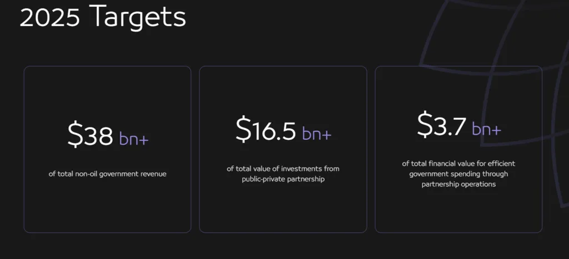Click the dollar sign in $3.7

click(x=425, y=125)
